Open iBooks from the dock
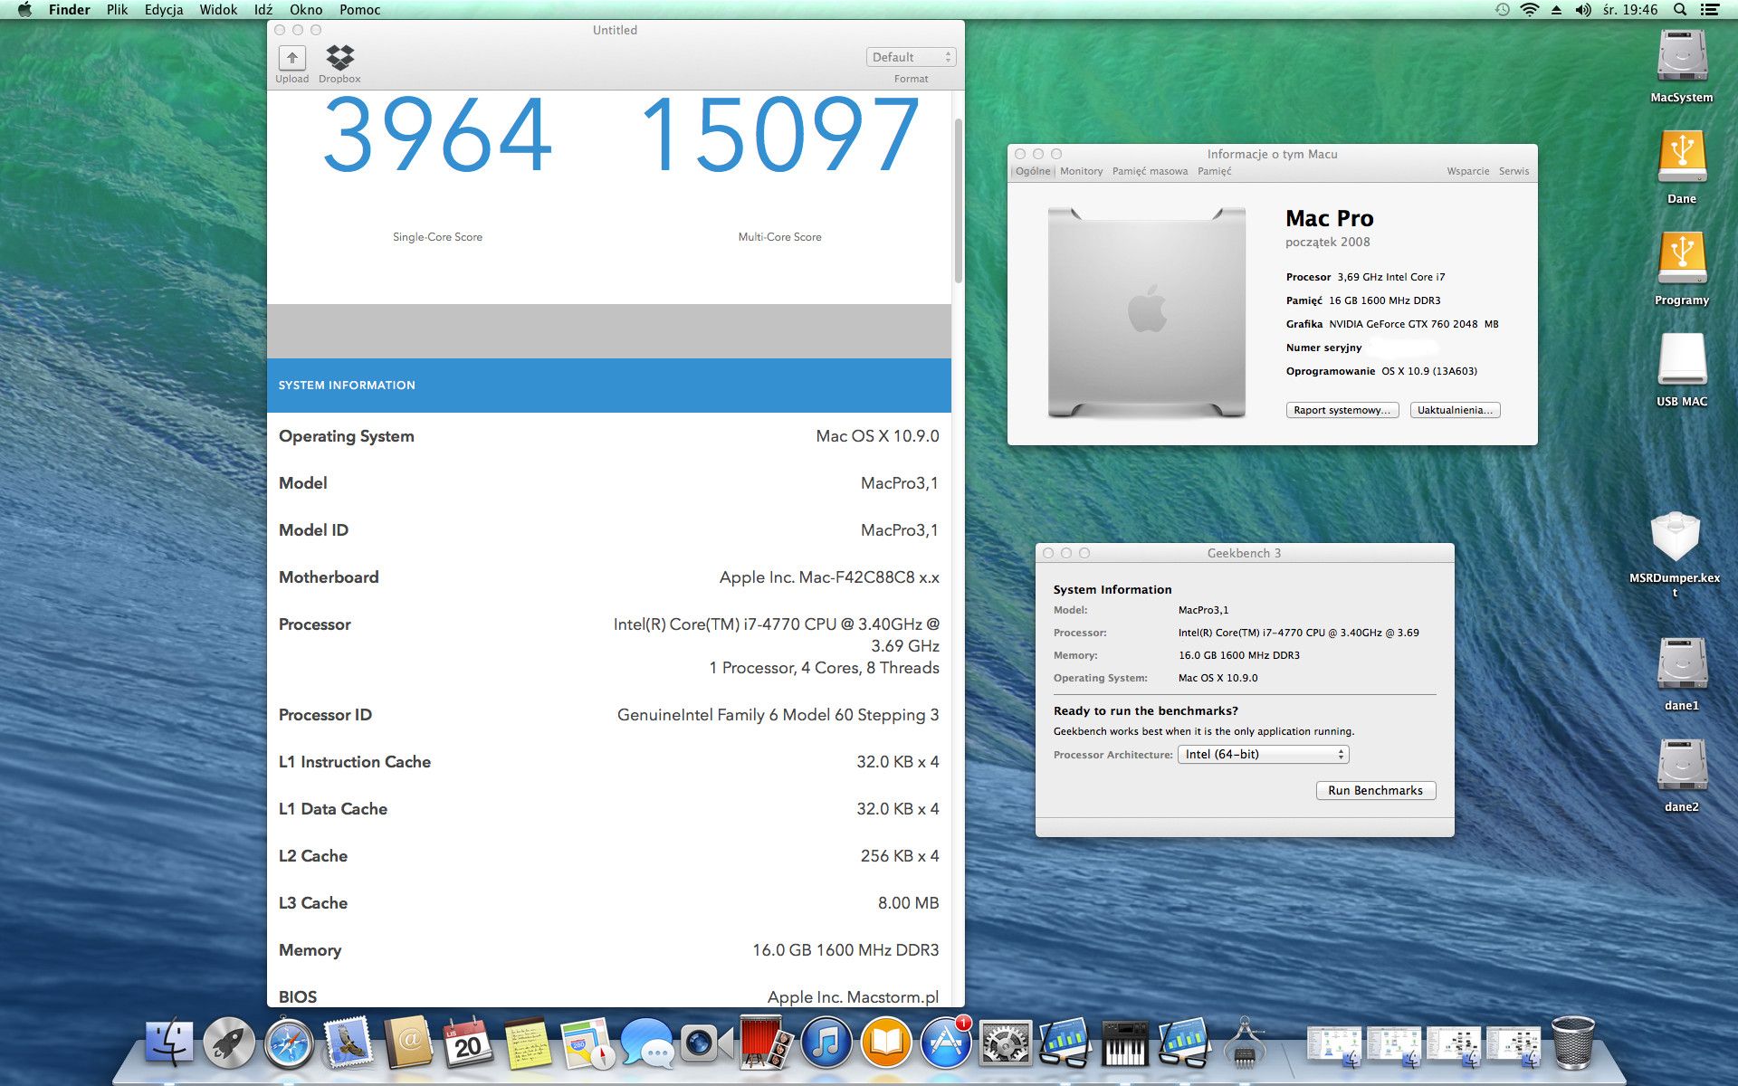The height and width of the screenshot is (1086, 1738). pyautogui.click(x=886, y=1043)
